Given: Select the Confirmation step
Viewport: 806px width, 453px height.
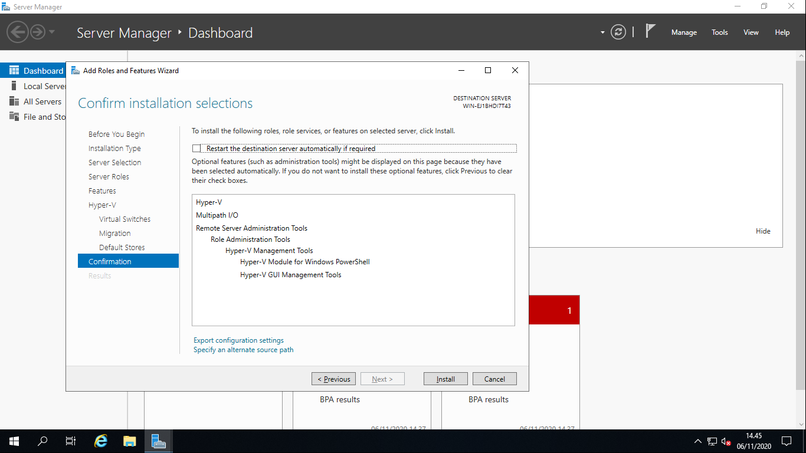Looking at the screenshot, I should click(128, 261).
